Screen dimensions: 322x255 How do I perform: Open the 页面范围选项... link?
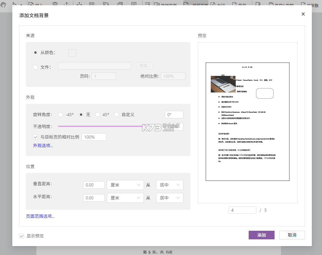40,216
